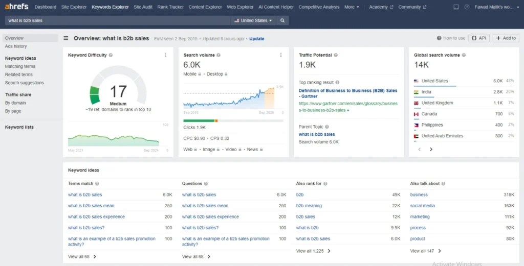
Task: Click Global search volume help icon
Action: point(464,55)
